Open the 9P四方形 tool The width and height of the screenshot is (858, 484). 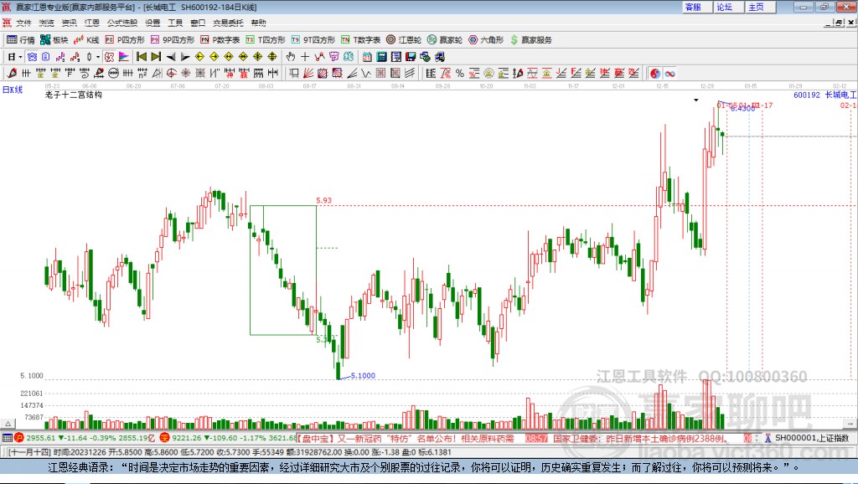pyautogui.click(x=173, y=40)
